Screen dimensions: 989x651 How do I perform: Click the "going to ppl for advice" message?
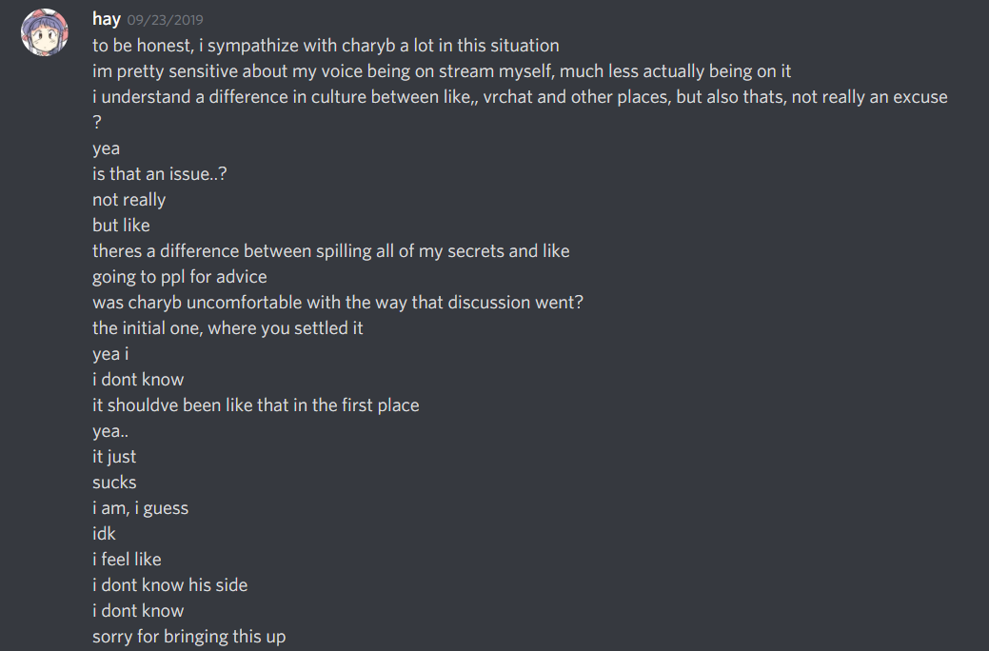point(179,277)
